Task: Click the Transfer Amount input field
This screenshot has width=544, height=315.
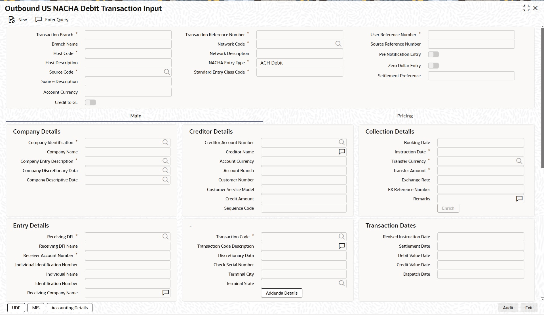Action: (x=480, y=171)
